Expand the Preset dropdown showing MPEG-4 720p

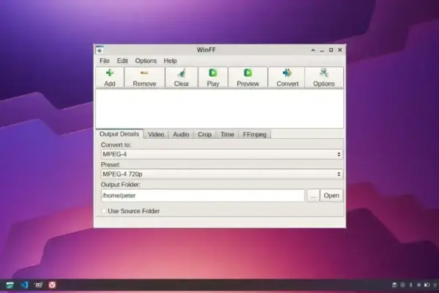pos(222,174)
